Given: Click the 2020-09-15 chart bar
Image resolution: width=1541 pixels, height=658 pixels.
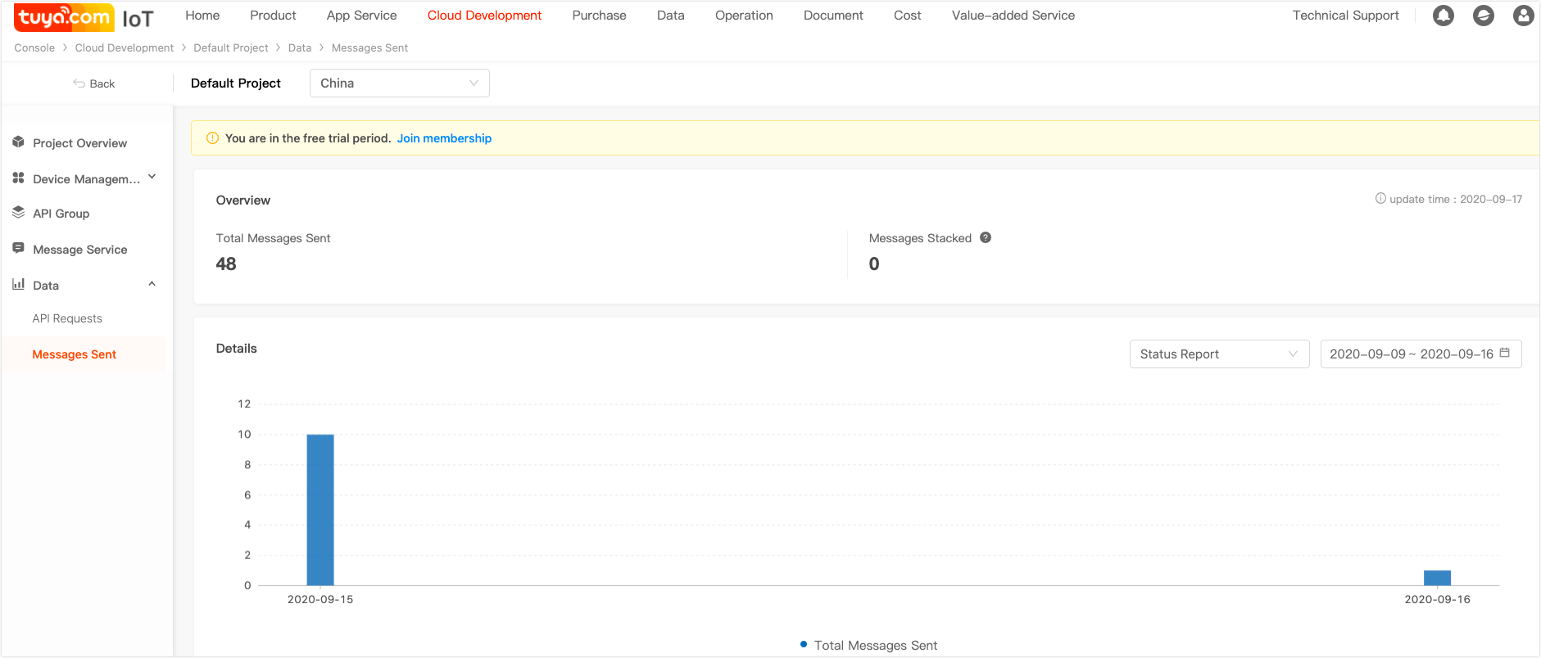Looking at the screenshot, I should [x=320, y=510].
